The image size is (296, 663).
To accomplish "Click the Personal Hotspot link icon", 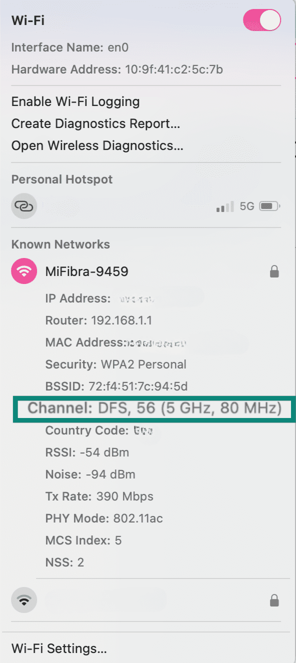I will [23, 205].
